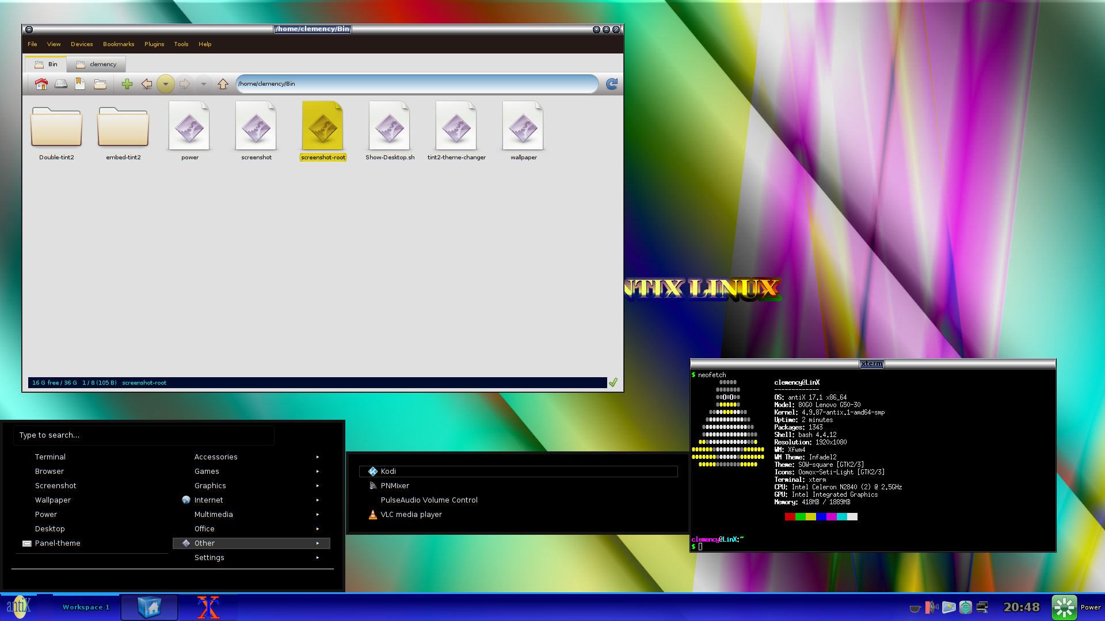The width and height of the screenshot is (1105, 621).
Task: Go to Home folder via toolbar icon
Action: (41, 84)
